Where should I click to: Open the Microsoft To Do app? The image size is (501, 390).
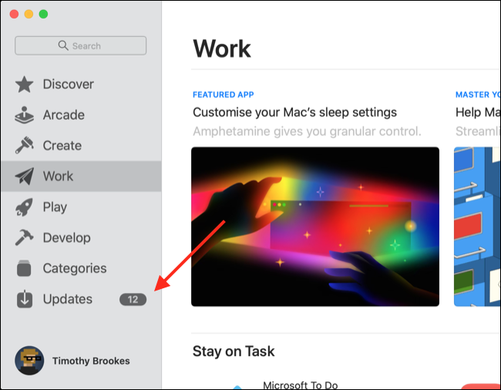tap(301, 385)
